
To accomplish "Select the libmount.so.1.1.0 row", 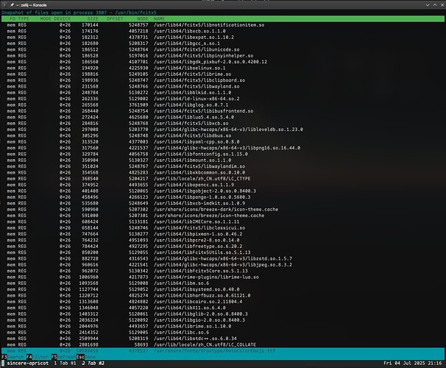I will coord(223,160).
